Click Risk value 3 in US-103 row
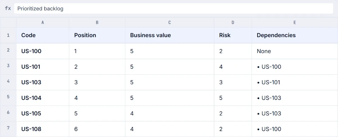Screen dimensions: 338x137 233,82
